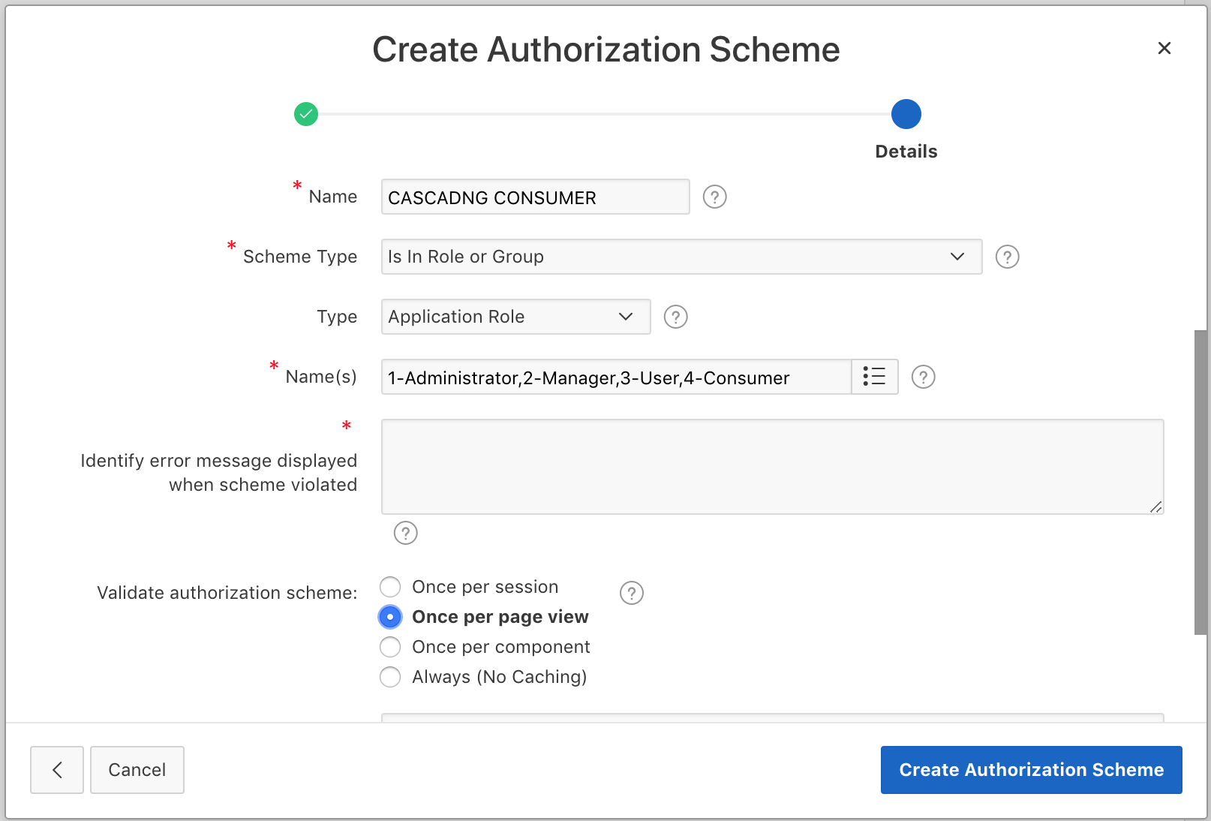Click the help icon beside Scheme Type
1211x821 pixels.
coord(1007,257)
